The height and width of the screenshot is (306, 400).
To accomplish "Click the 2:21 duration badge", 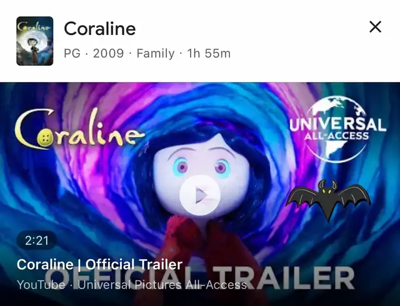I will click(x=36, y=241).
